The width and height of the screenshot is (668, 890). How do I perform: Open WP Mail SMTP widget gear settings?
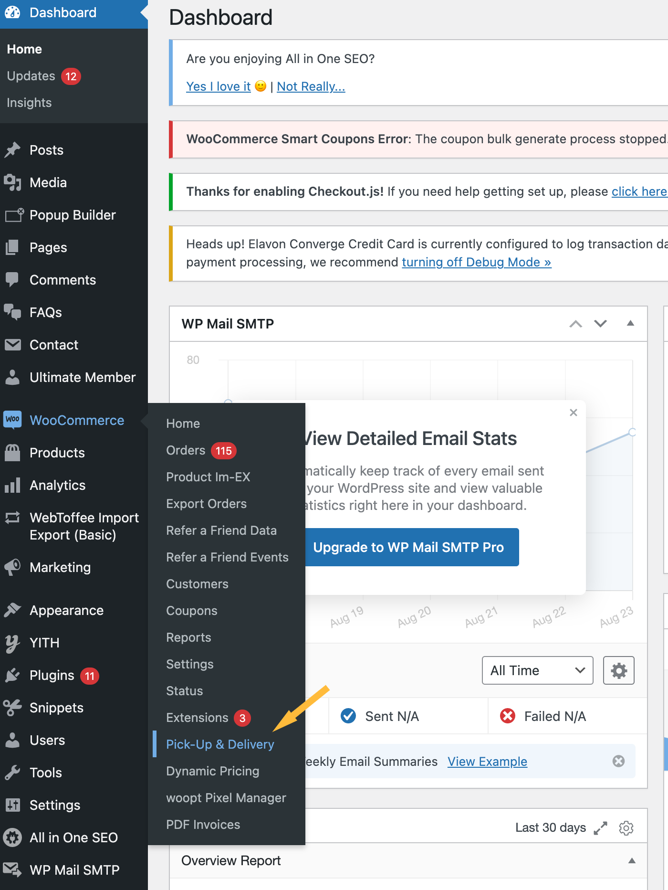618,670
